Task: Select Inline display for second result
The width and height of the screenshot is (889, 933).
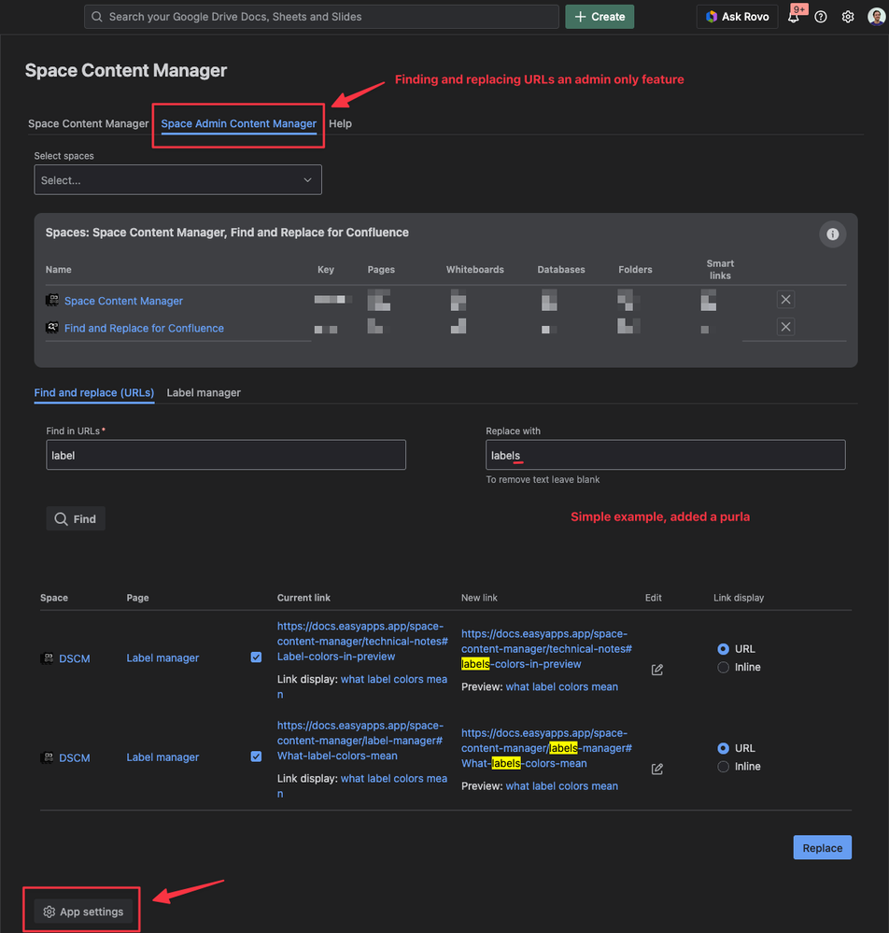Action: coord(723,767)
